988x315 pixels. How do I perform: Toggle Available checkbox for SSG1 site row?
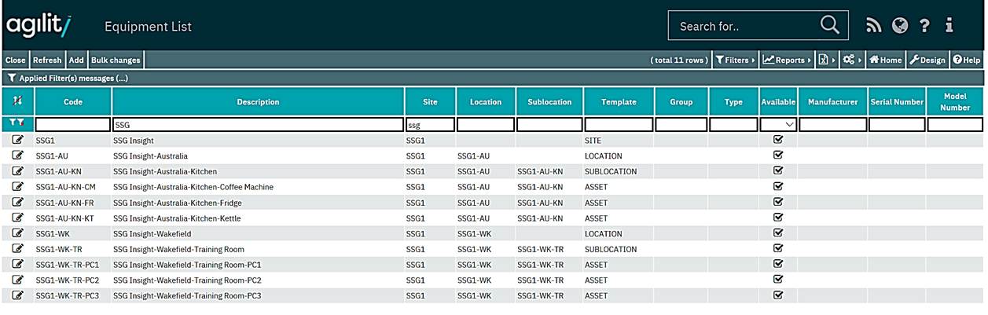778,140
